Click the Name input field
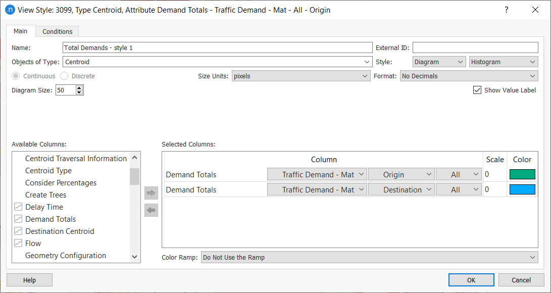This screenshot has width=551, height=293. coord(217,48)
